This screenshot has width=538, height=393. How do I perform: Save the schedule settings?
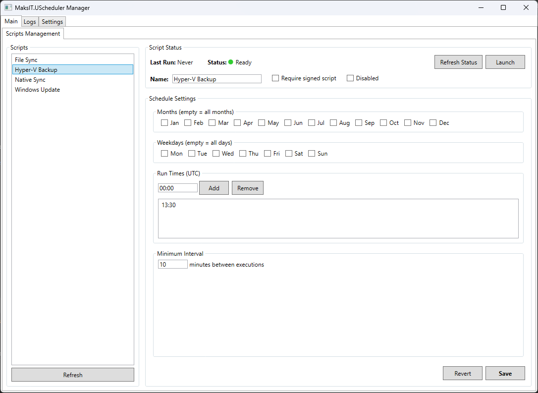(x=505, y=373)
